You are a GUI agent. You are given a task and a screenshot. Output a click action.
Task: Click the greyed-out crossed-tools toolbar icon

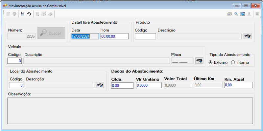(44, 14)
